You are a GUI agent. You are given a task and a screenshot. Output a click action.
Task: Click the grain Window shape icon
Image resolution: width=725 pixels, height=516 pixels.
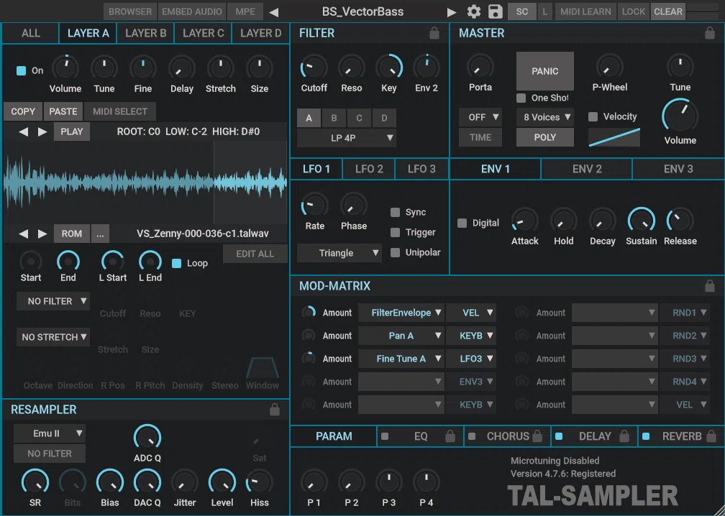[x=262, y=368]
